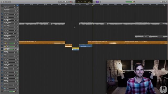Viewport: 168px width, 94px height.
Task: Select the Dub Linear NO FX track icon
Action: [x=2, y=20]
